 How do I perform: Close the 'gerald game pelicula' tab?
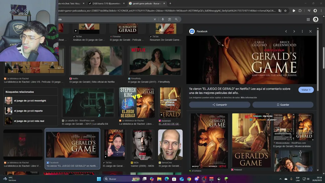click(164, 4)
